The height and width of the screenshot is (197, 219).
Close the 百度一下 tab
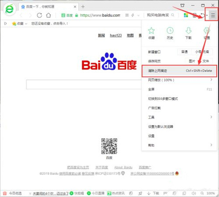click(75, 7)
